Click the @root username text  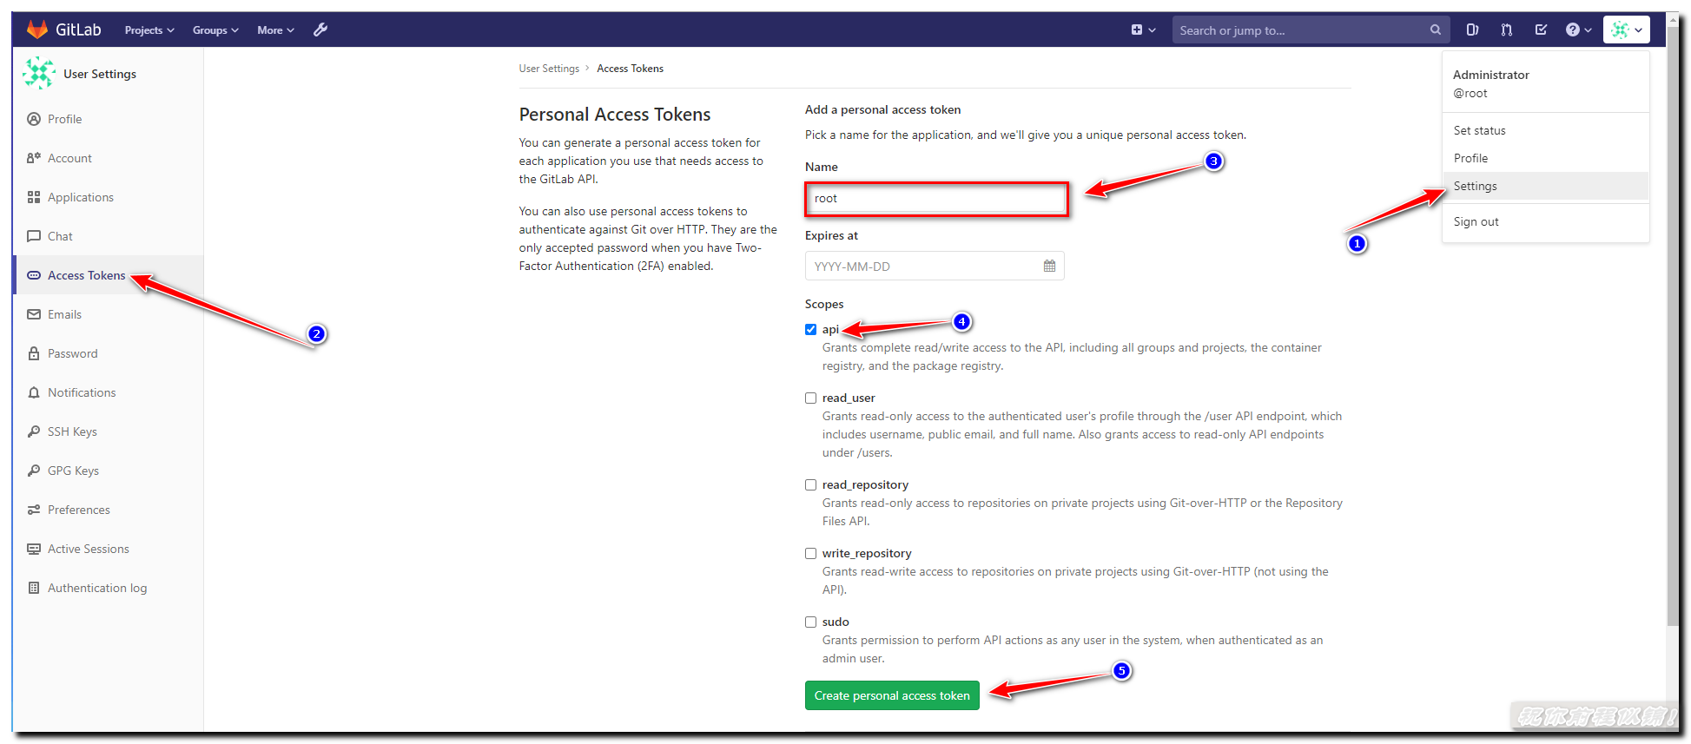coord(1470,93)
